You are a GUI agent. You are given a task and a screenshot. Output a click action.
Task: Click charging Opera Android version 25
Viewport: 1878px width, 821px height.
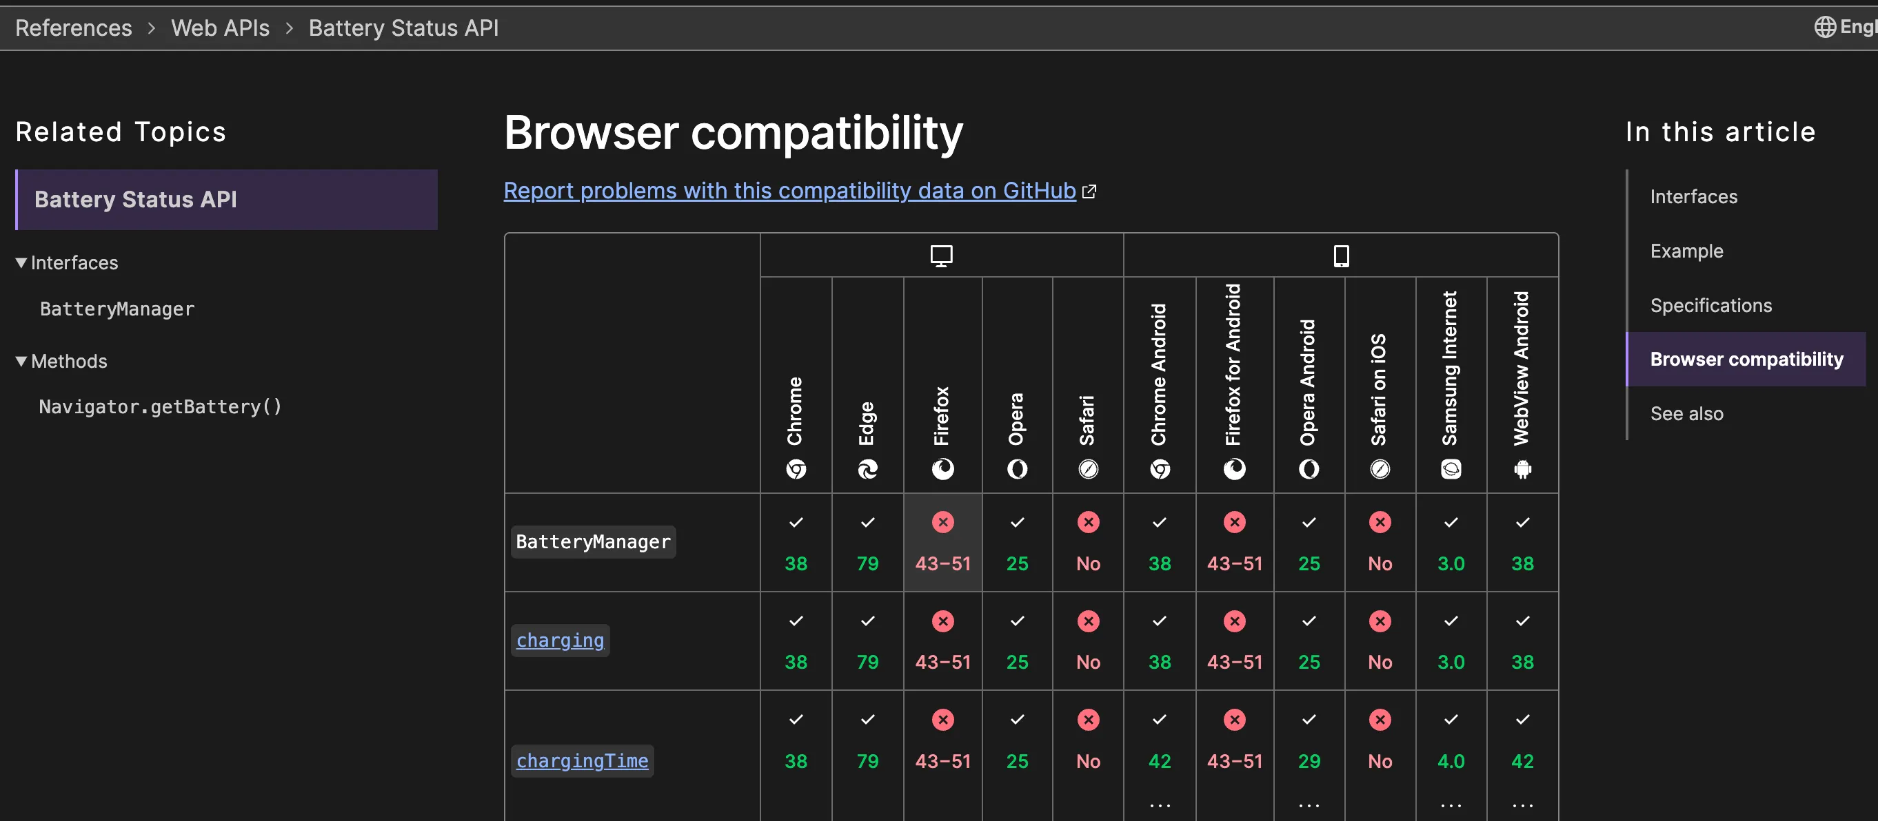click(x=1309, y=662)
